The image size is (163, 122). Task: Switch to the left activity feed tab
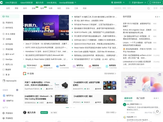pyautogui.click(x=128, y=98)
